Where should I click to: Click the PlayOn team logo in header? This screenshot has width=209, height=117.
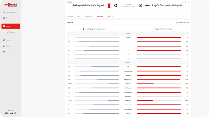point(147,5)
